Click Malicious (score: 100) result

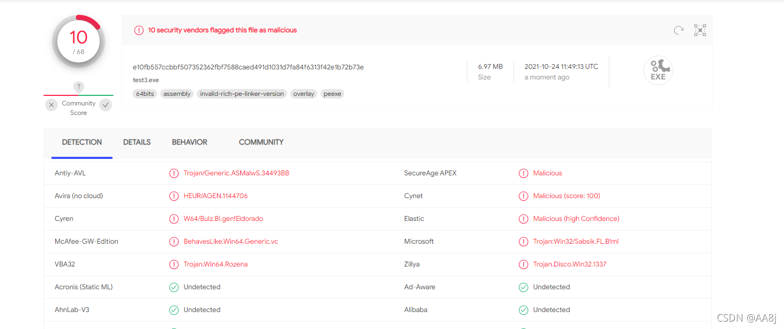(567, 196)
